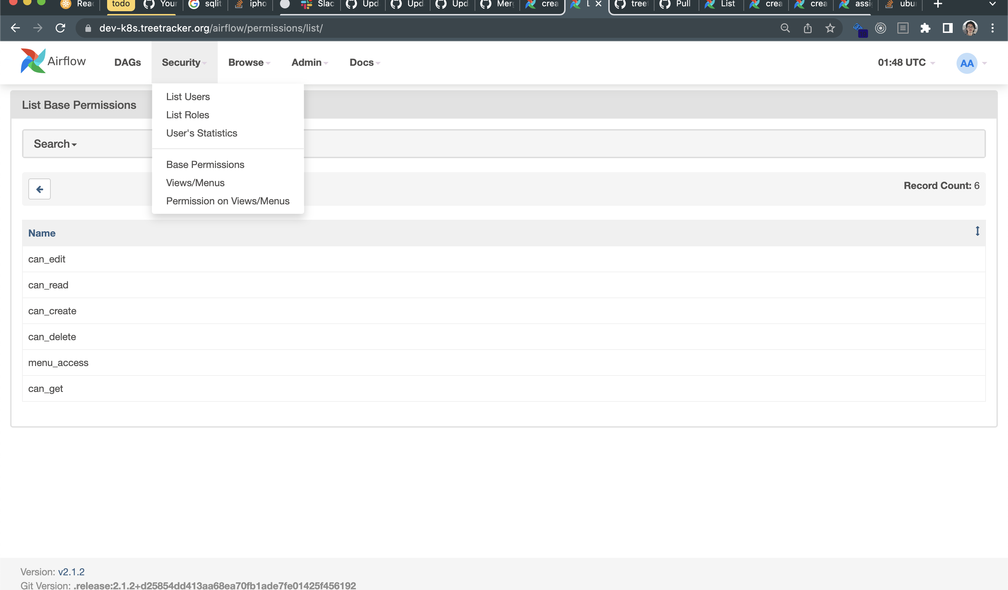
Task: Reload the page via the refresh icon
Action: point(61,28)
